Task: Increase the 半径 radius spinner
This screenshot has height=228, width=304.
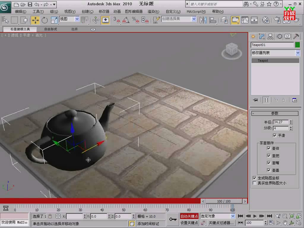Action: pyautogui.click(x=291, y=121)
